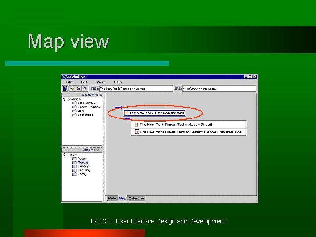
Task: Switch to the Calendar tab
Action: [x=136, y=198]
